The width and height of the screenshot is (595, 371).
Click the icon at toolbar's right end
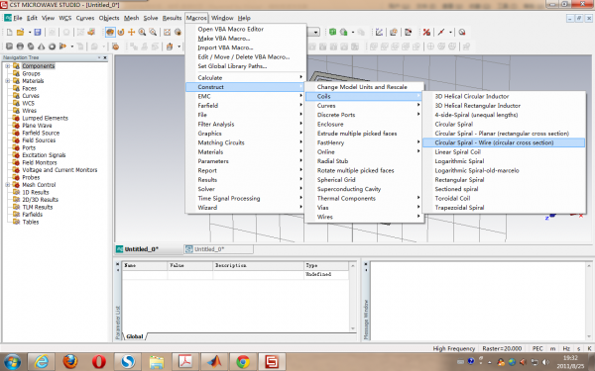coord(462,33)
